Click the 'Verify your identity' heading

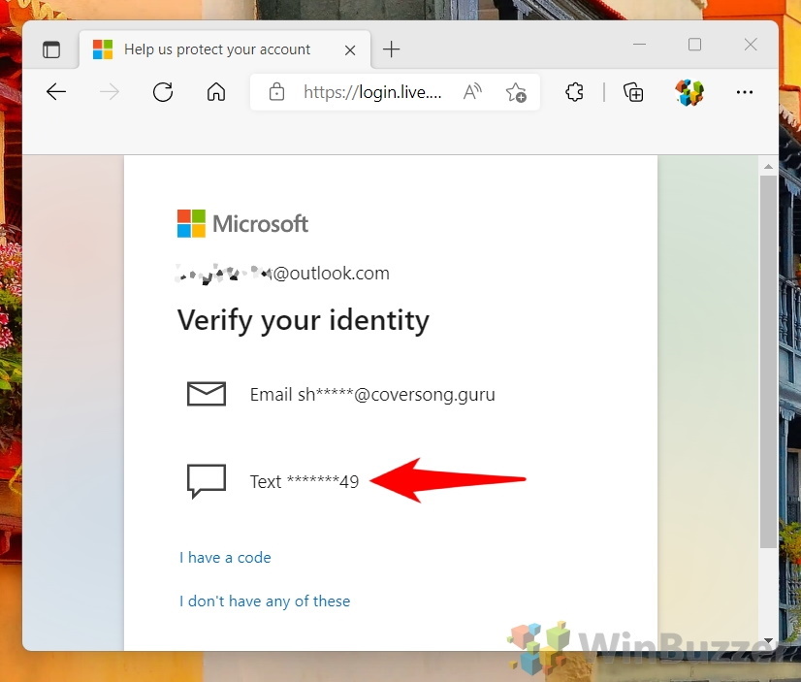[x=304, y=321]
